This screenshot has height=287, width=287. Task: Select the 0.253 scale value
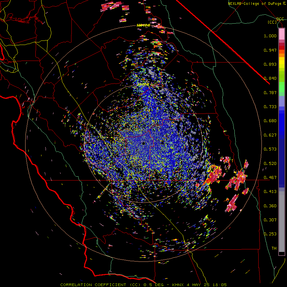(270, 234)
